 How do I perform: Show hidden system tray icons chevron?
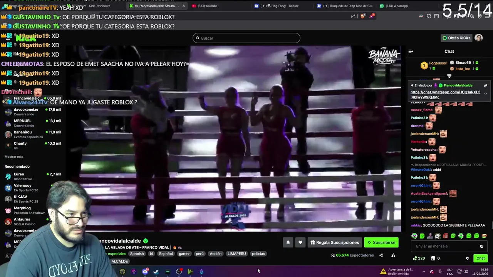pos(423,272)
